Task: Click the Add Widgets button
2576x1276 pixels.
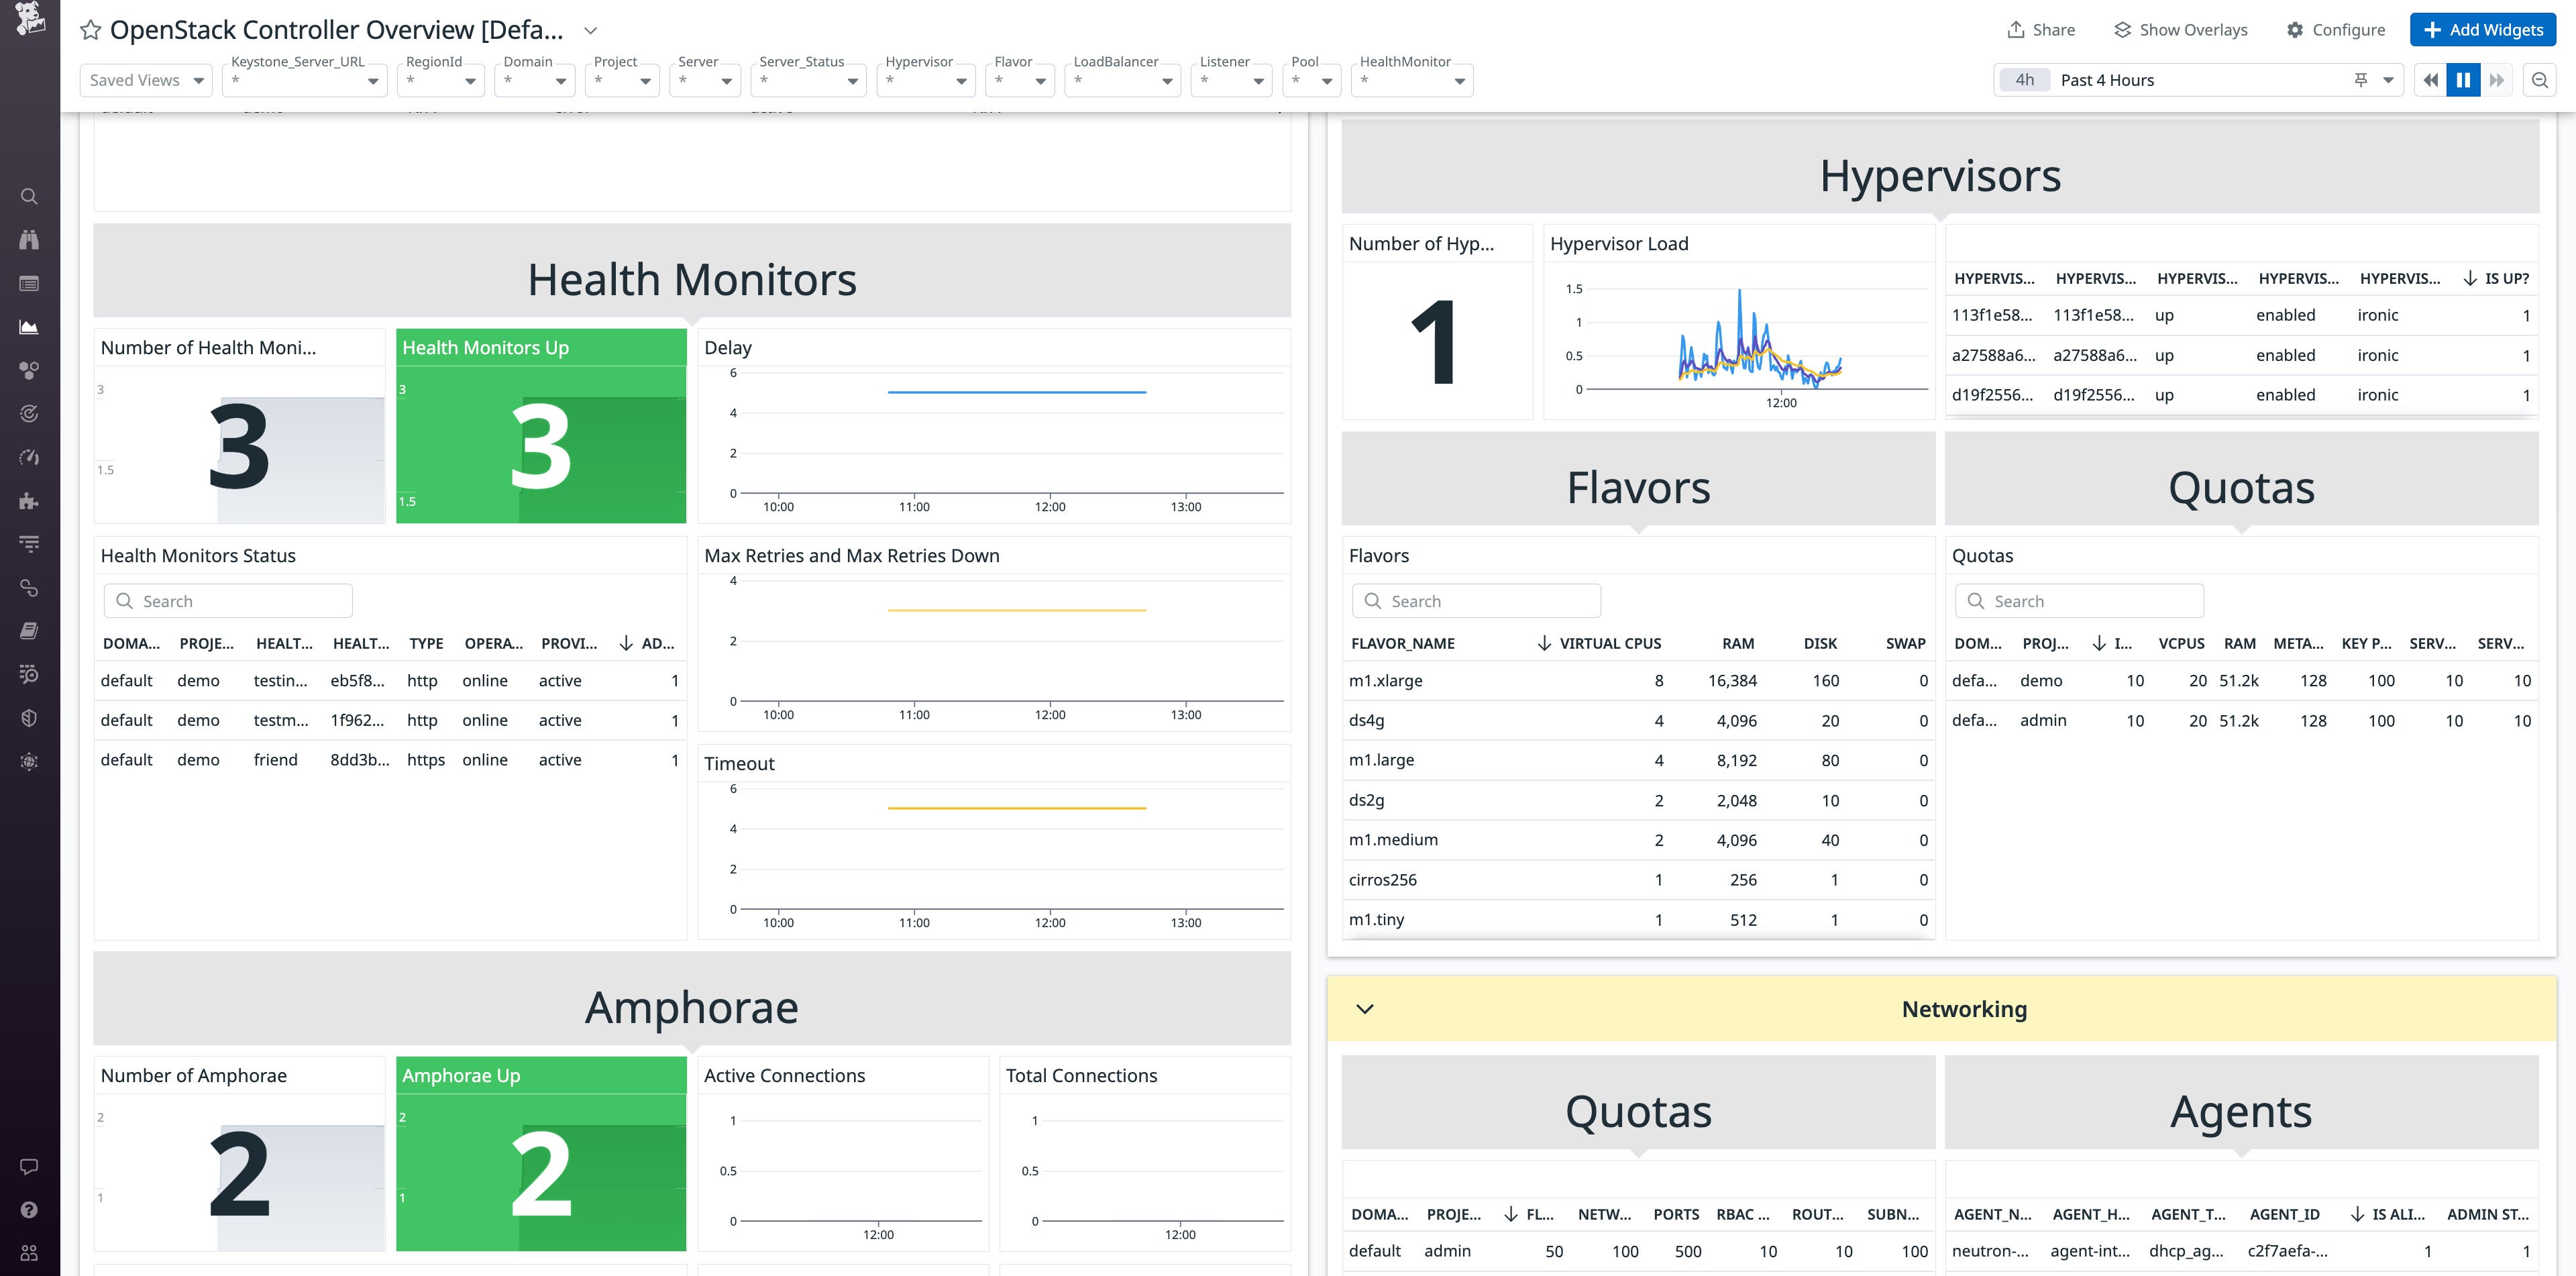Action: pyautogui.click(x=2483, y=29)
